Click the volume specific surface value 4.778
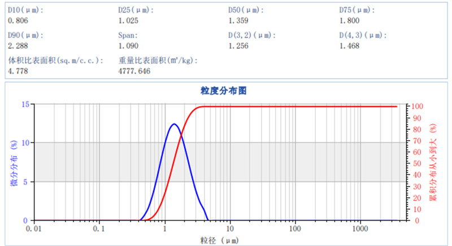Image resolution: width=452 pixels, height=246 pixels. [x=18, y=71]
